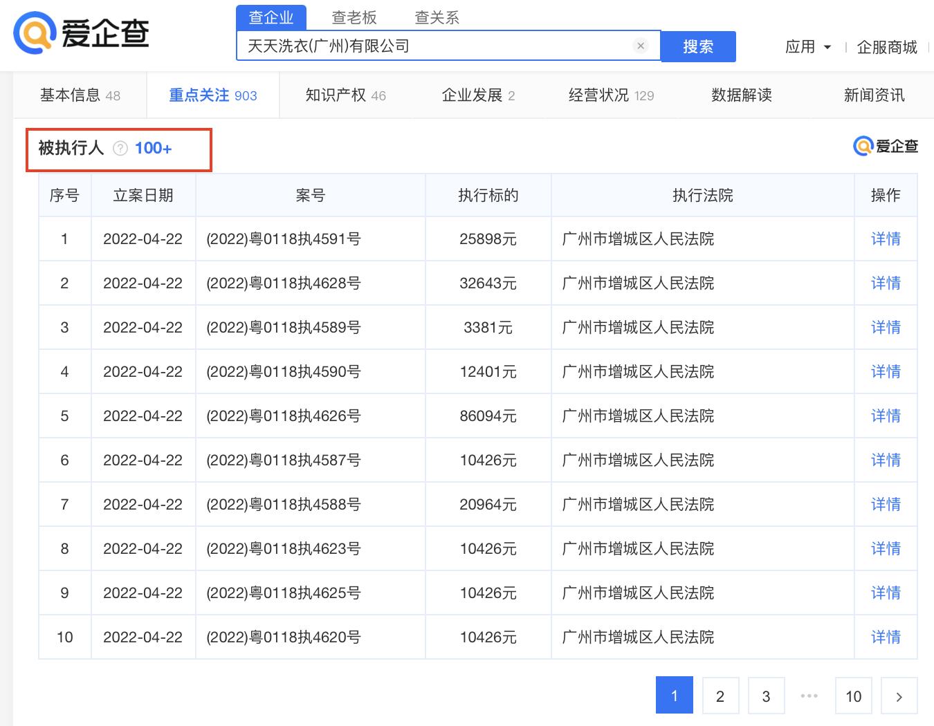Viewport: 934px width, 726px height.
Task: Click the 爱企查 watermark logo above the table
Action: [x=884, y=147]
